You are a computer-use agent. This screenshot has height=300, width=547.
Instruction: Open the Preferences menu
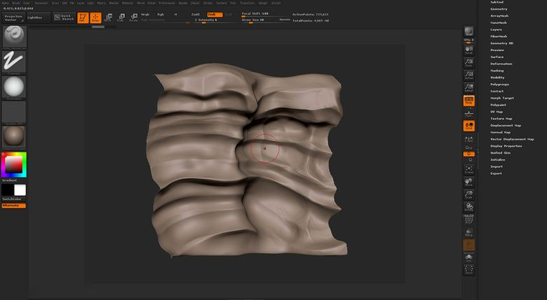point(166,3)
